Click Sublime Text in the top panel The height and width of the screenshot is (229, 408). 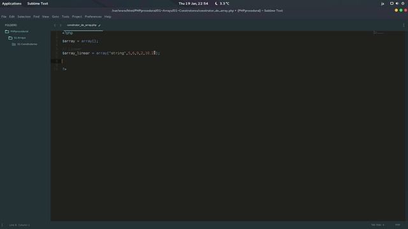38,4
